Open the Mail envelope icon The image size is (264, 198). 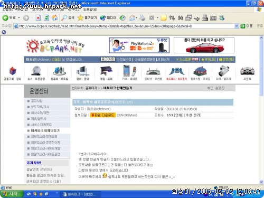pos(133,18)
